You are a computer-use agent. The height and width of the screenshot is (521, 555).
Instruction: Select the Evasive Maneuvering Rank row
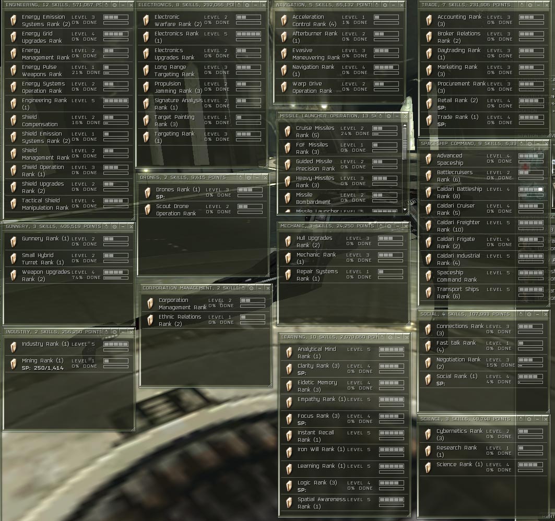point(339,54)
